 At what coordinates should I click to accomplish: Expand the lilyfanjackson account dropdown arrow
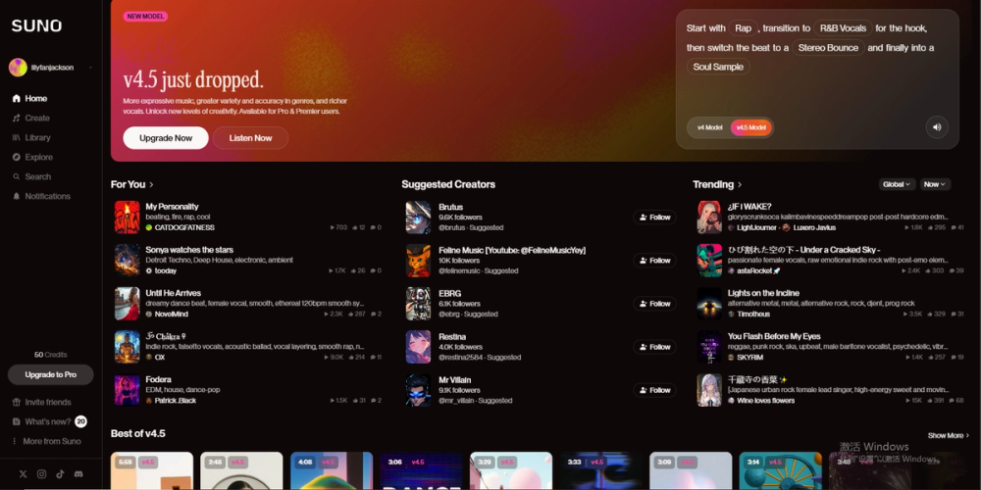point(90,68)
